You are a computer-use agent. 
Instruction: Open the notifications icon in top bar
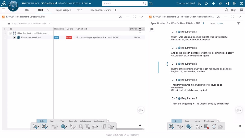(x=206, y=3)
